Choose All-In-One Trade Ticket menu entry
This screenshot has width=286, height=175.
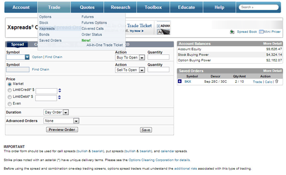[x=105, y=45]
